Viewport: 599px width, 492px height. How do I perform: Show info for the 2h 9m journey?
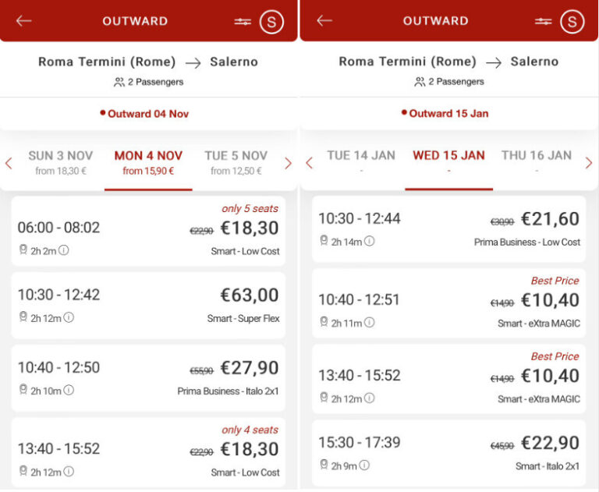click(364, 465)
